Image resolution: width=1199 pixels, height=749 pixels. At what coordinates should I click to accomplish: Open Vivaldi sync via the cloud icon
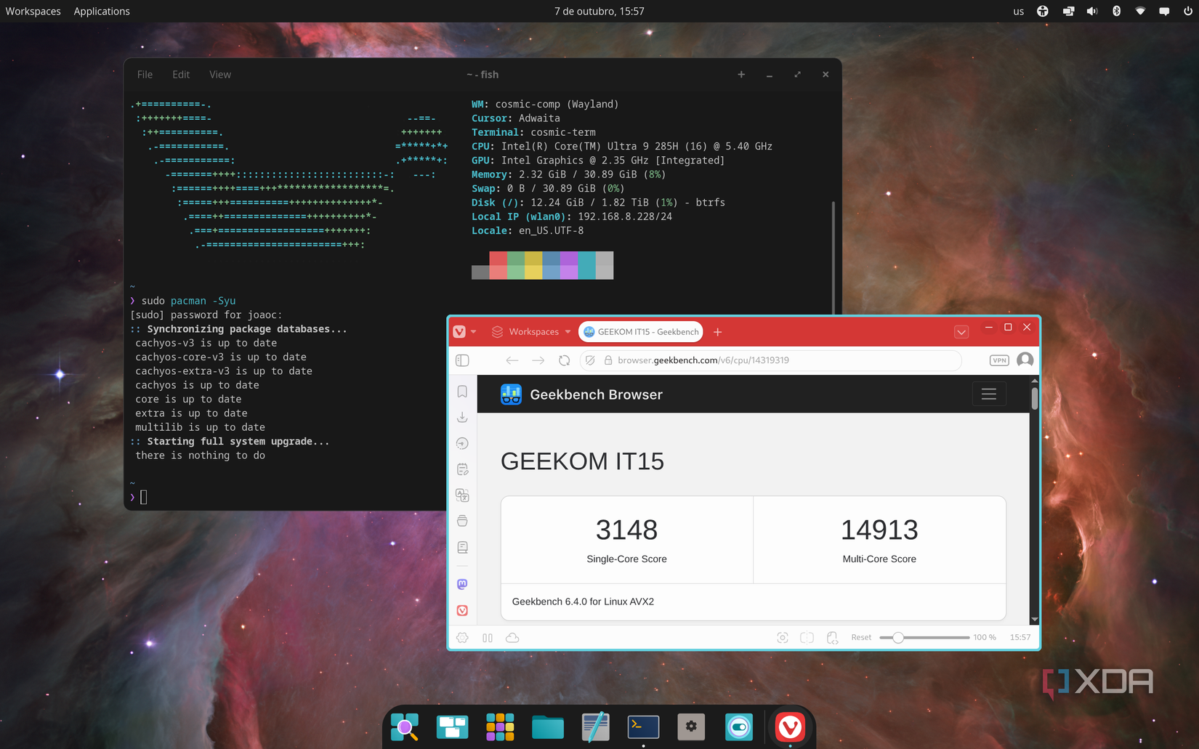[x=512, y=637]
